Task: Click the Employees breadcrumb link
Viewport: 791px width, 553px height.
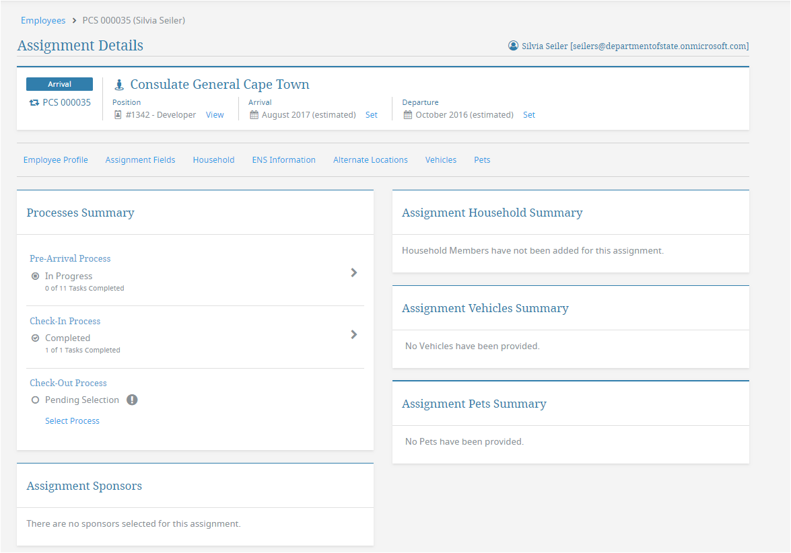Action: (43, 21)
